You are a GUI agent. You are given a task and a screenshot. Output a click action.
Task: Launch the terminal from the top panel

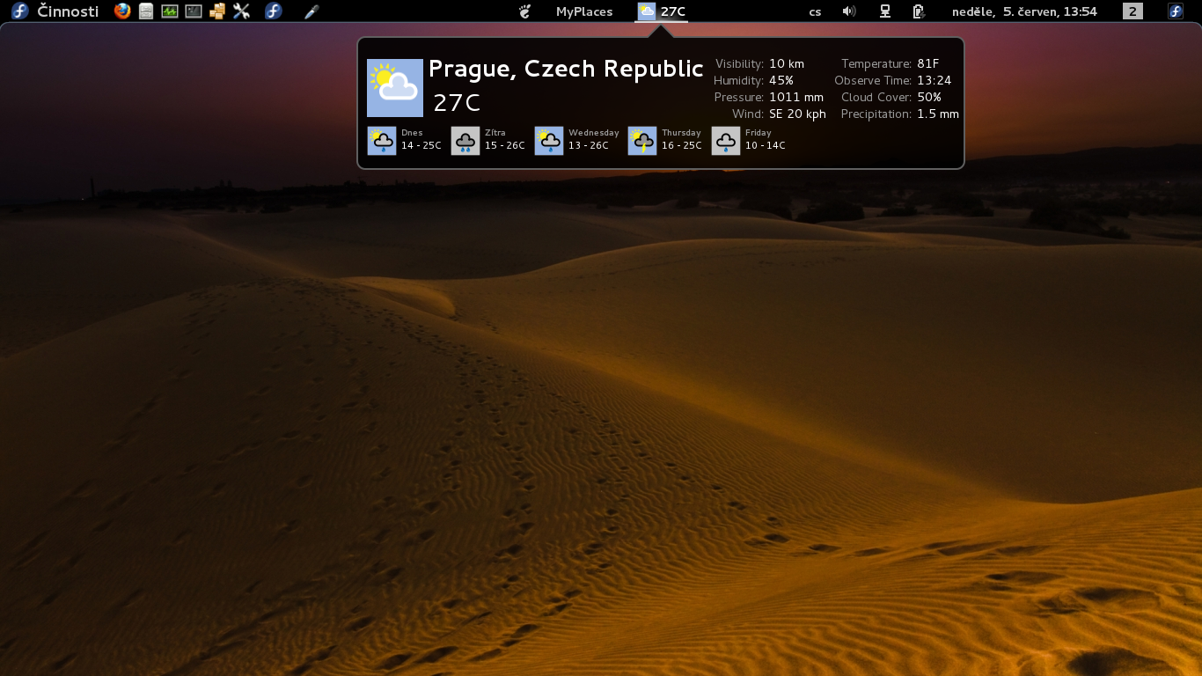(194, 11)
